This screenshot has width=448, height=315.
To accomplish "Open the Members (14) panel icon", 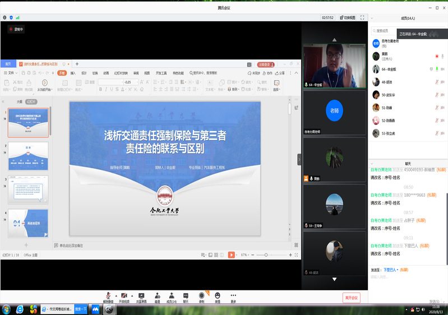I will click(x=171, y=296).
